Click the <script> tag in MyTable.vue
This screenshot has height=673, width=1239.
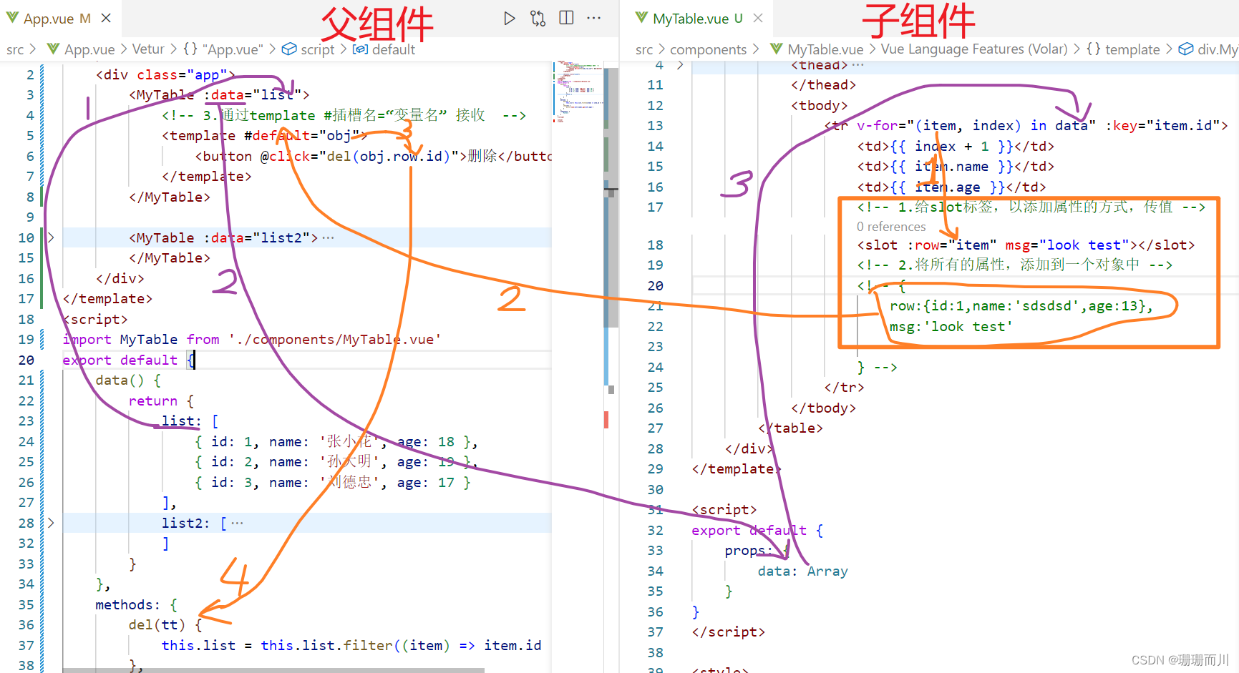coord(724,509)
